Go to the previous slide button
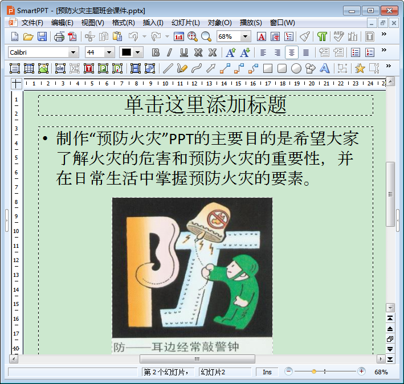This screenshot has width=404, height=384. pyautogui.click(x=390, y=329)
